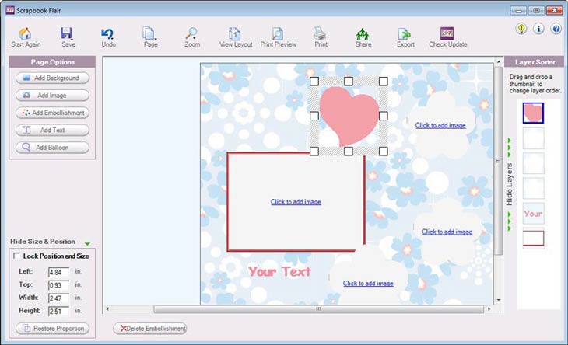Open Print Preview

pyautogui.click(x=278, y=34)
